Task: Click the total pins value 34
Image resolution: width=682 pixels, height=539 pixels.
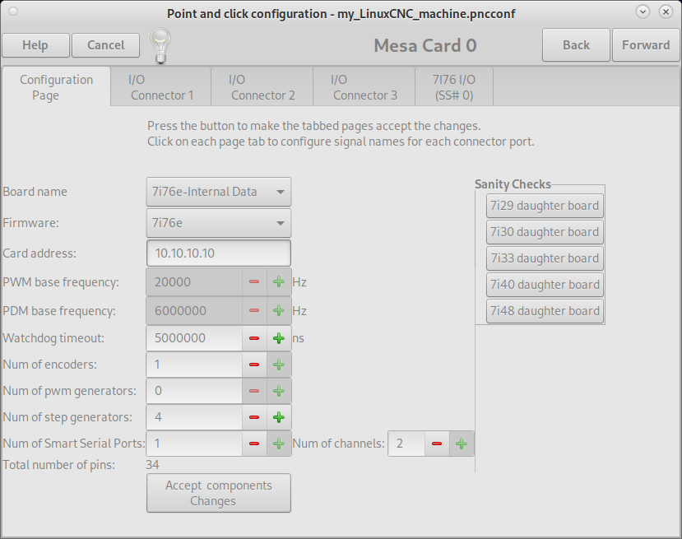Action: tap(153, 465)
